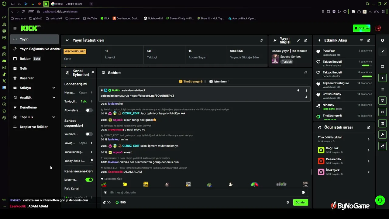Click the list icon in right rail
Image resolution: width=389 pixels, height=219 pixels.
[x=382, y=89]
